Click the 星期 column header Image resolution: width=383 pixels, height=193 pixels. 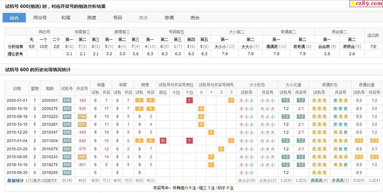click(x=35, y=89)
